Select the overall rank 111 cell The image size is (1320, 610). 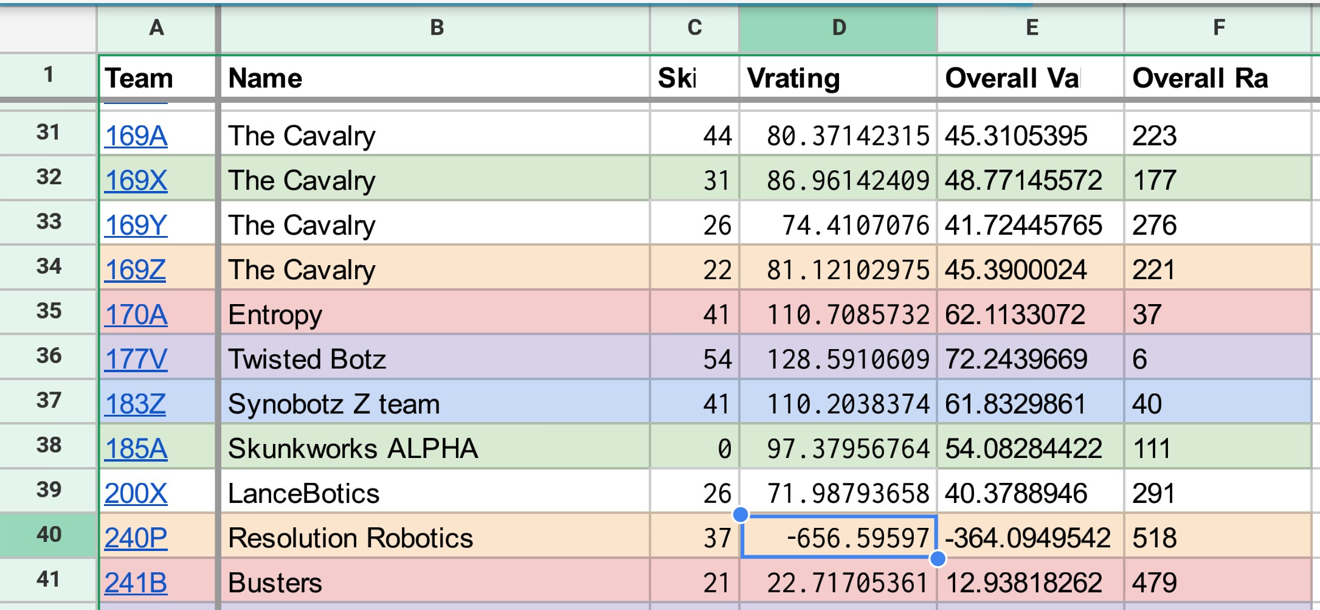coord(1218,447)
